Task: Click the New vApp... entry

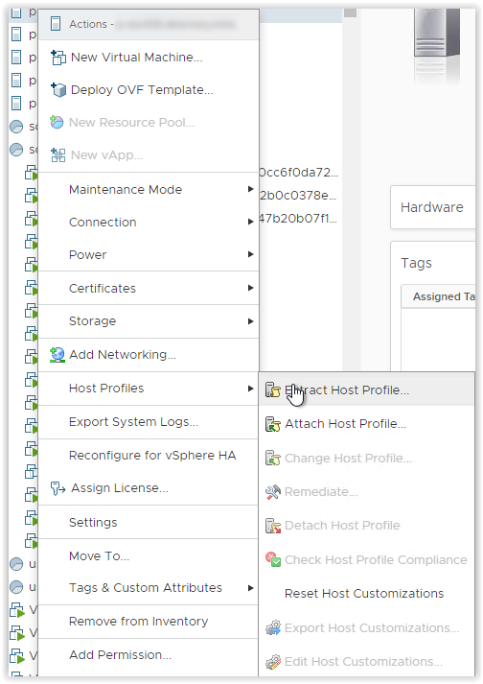Action: point(149,154)
